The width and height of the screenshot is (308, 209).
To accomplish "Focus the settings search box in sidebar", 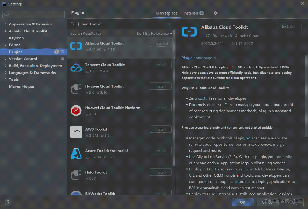I will [33, 14].
